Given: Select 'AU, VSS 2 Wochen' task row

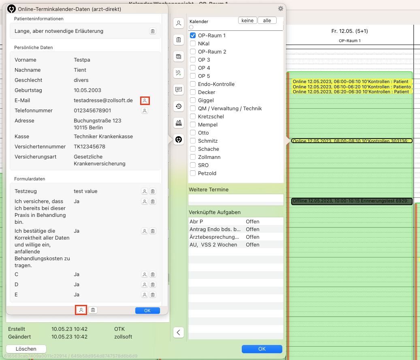Looking at the screenshot, I should point(236,244).
